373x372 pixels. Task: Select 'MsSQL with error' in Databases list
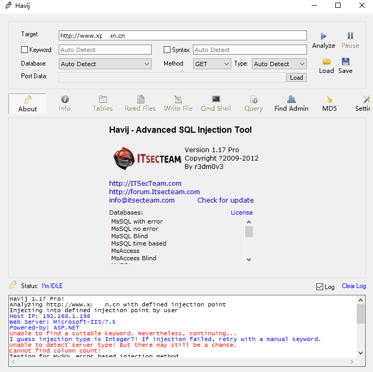point(137,221)
